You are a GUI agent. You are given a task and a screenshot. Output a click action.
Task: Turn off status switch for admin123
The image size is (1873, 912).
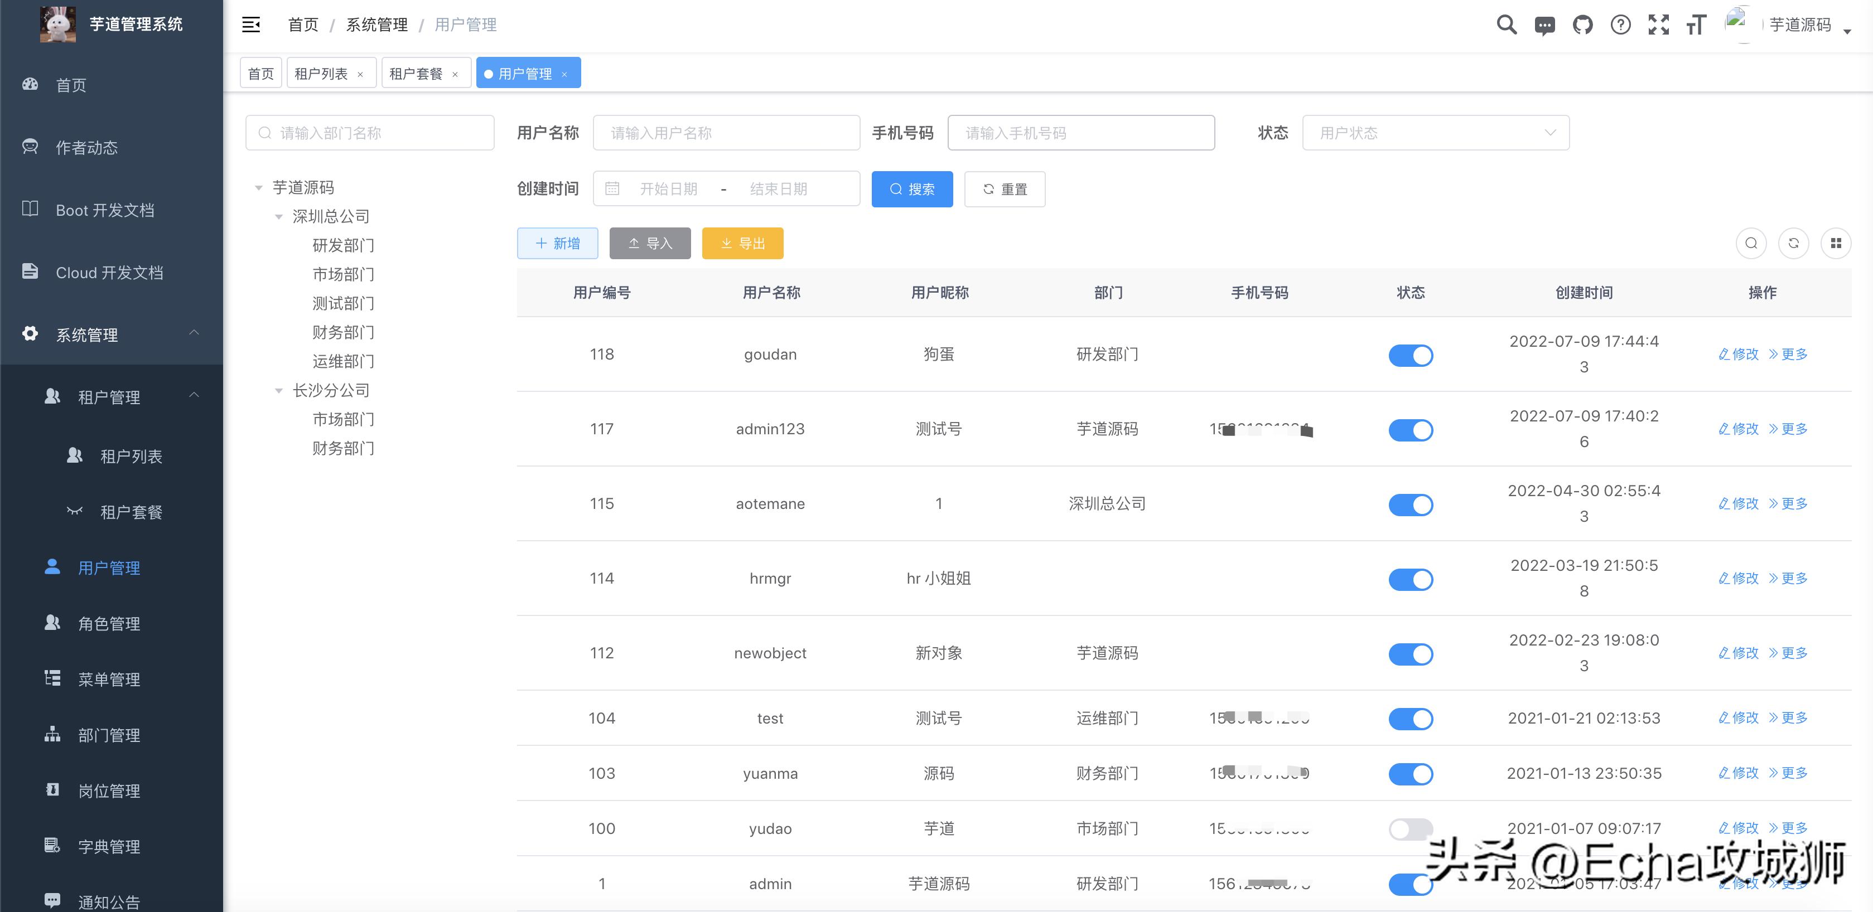[1411, 429]
